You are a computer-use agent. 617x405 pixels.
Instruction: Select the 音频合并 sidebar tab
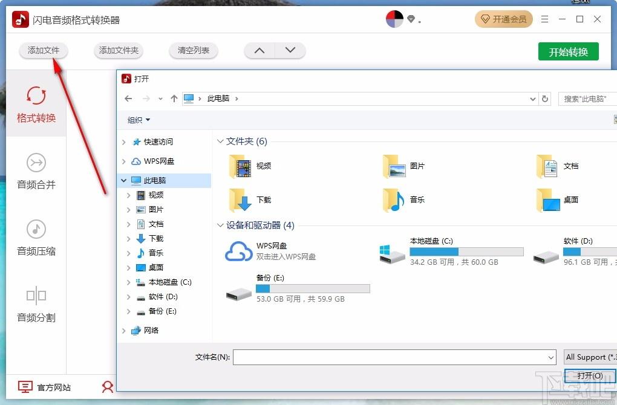(36, 170)
